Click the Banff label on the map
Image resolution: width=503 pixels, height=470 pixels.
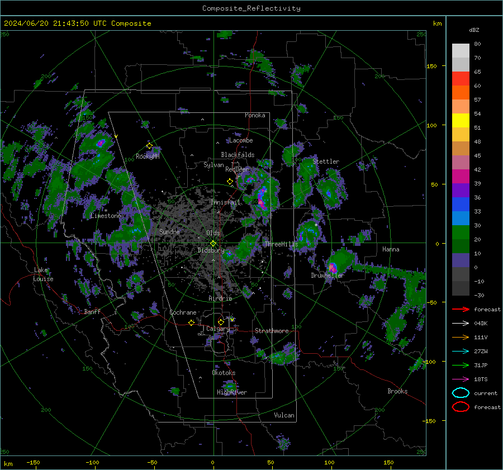coord(92,311)
